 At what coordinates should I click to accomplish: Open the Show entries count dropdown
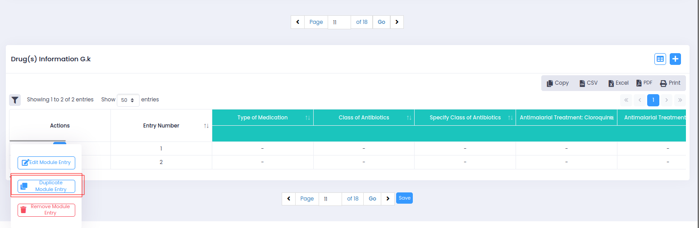128,100
